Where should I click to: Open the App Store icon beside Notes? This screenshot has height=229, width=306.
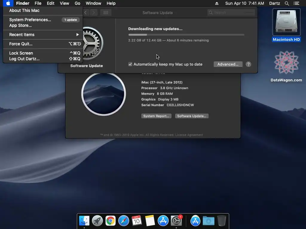click(x=163, y=221)
